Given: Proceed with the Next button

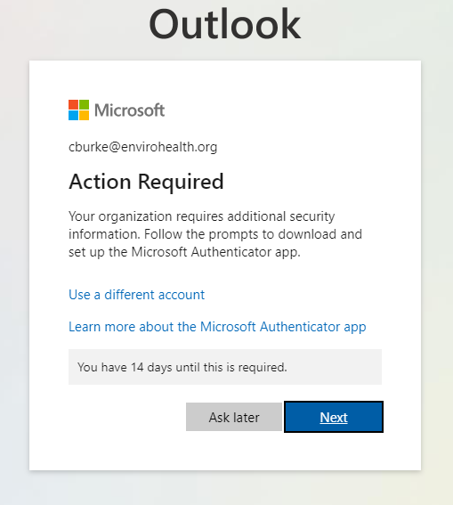Looking at the screenshot, I should [334, 417].
